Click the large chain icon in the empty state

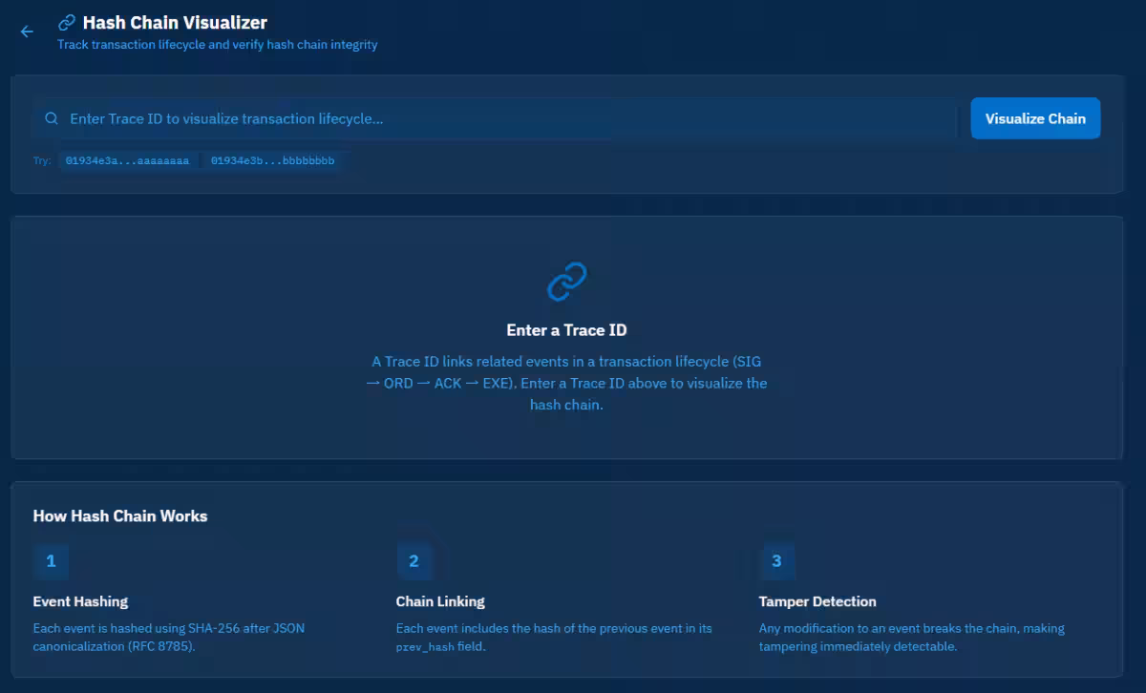coord(566,282)
